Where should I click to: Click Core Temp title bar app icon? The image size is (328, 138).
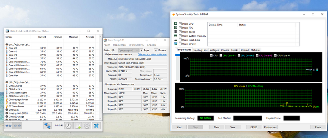coord(105,40)
